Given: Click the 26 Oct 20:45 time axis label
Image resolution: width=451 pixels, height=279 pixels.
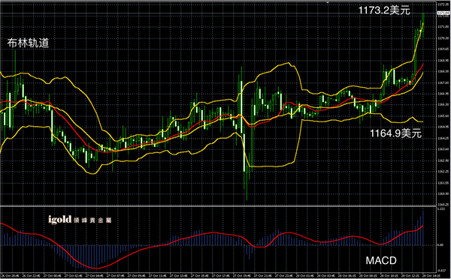Looking at the screenshot, I should pyautogui.click(x=8, y=275).
